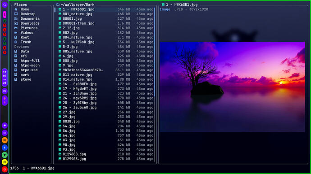Switch to workspace 3 in the sidebar
Viewport: 311px width, 174px height.
pyautogui.click(x=5, y=25)
